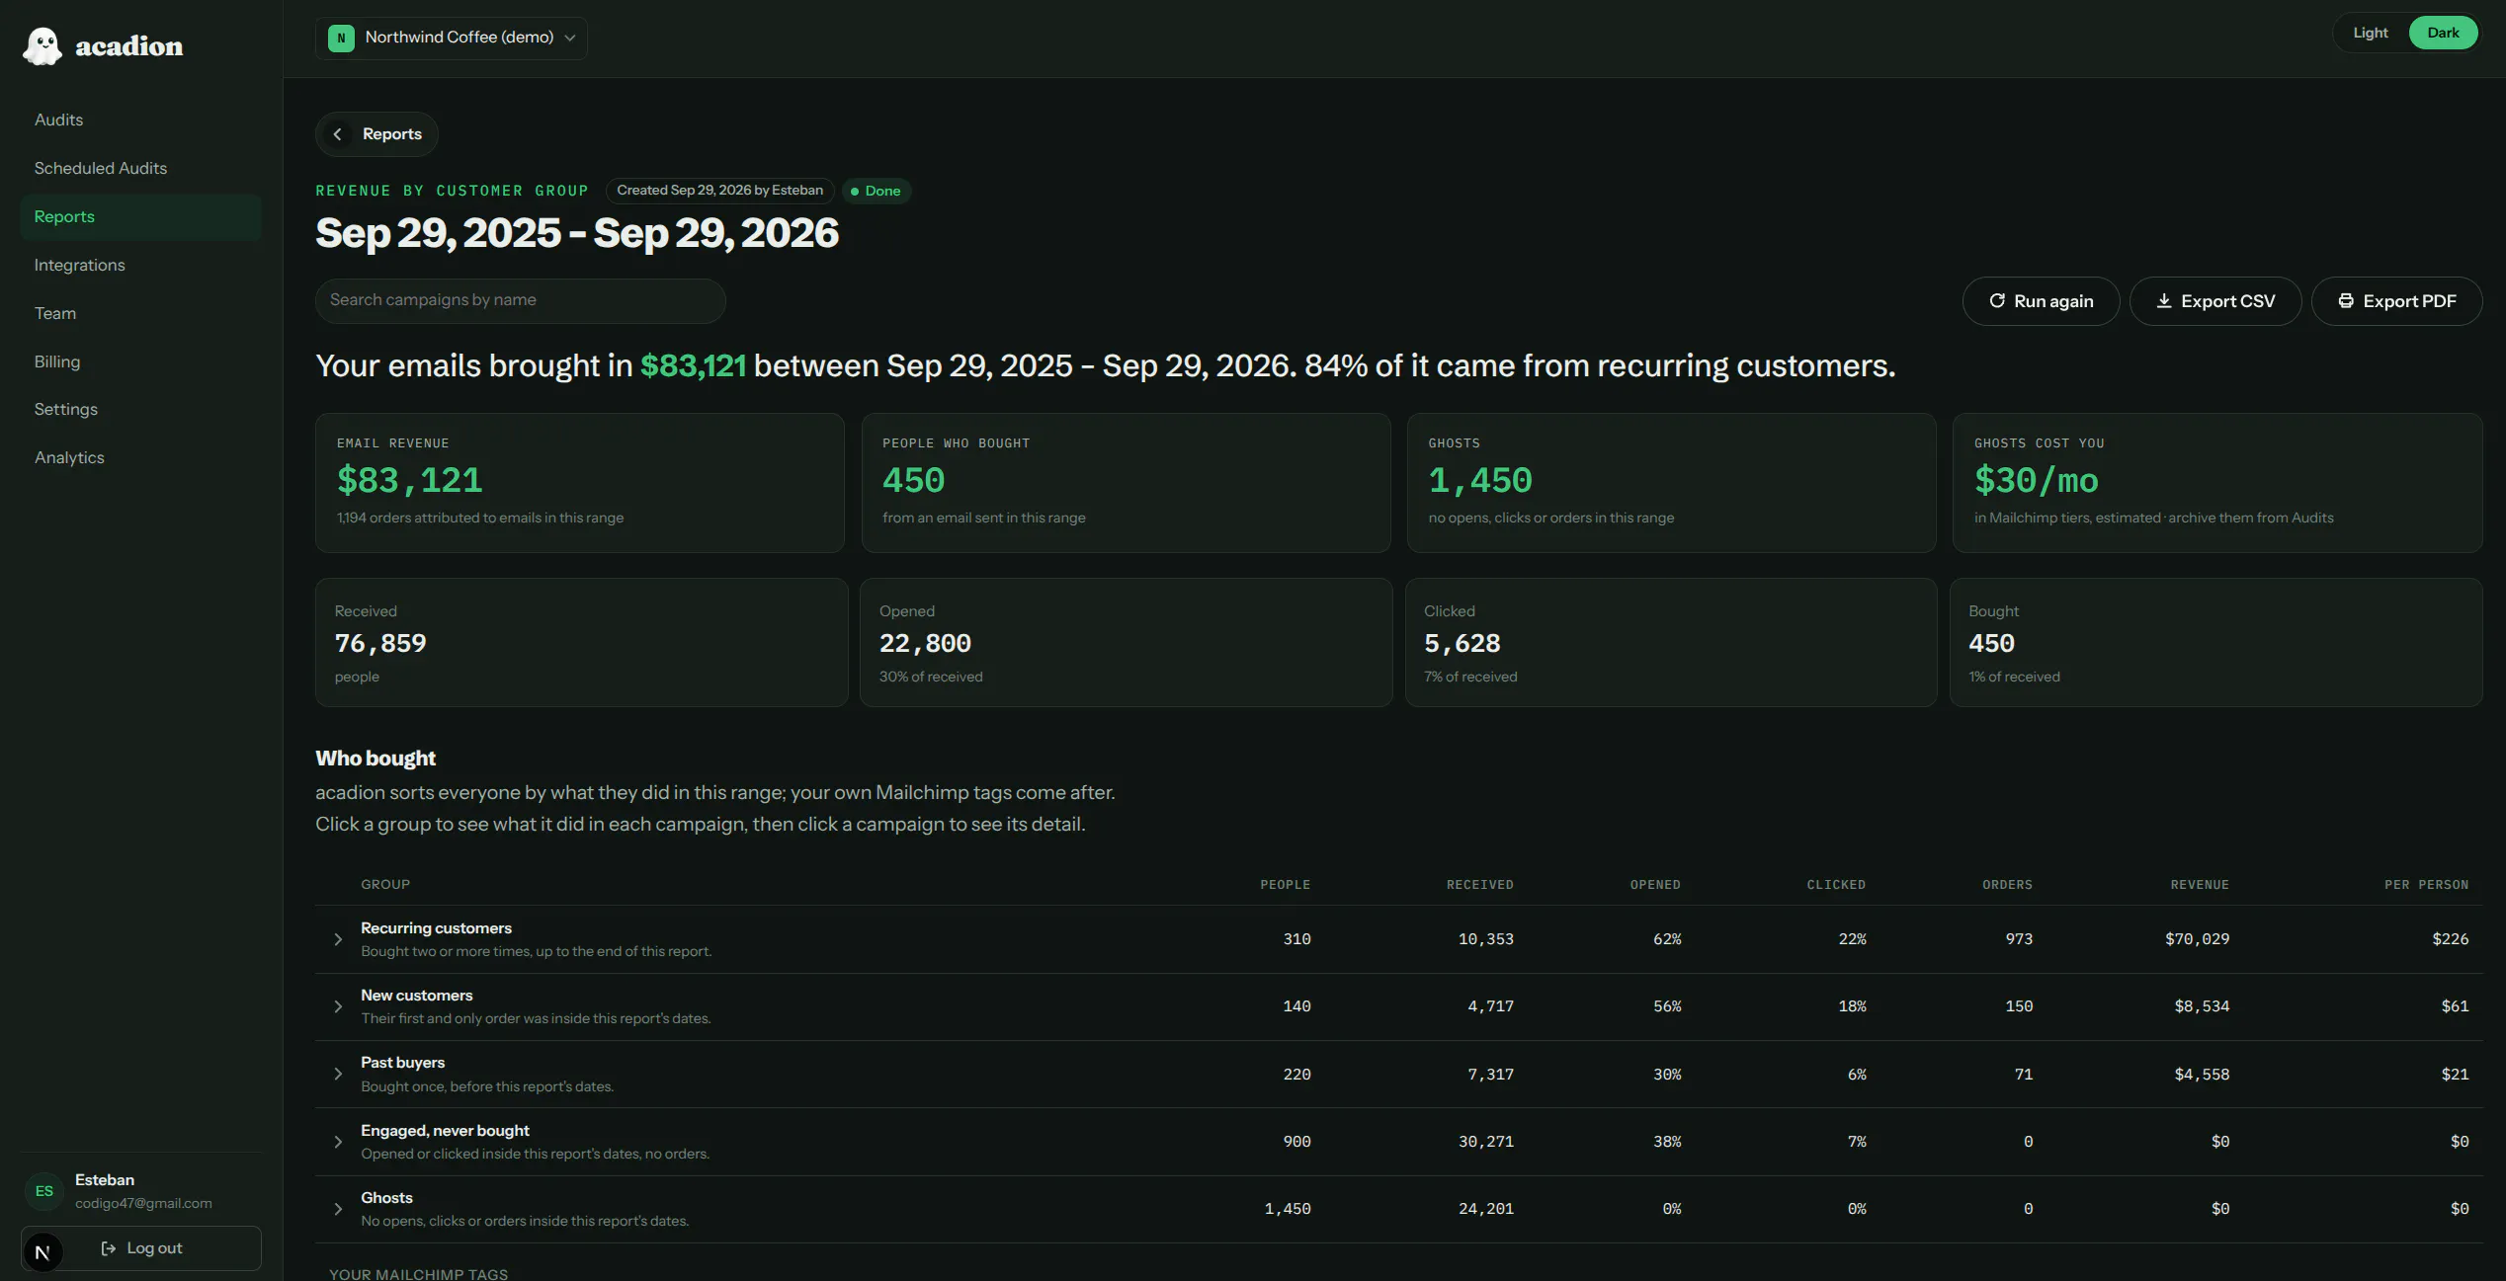Image resolution: width=2506 pixels, height=1281 pixels.
Task: Click the $70,029 revenue cell
Action: (2197, 939)
